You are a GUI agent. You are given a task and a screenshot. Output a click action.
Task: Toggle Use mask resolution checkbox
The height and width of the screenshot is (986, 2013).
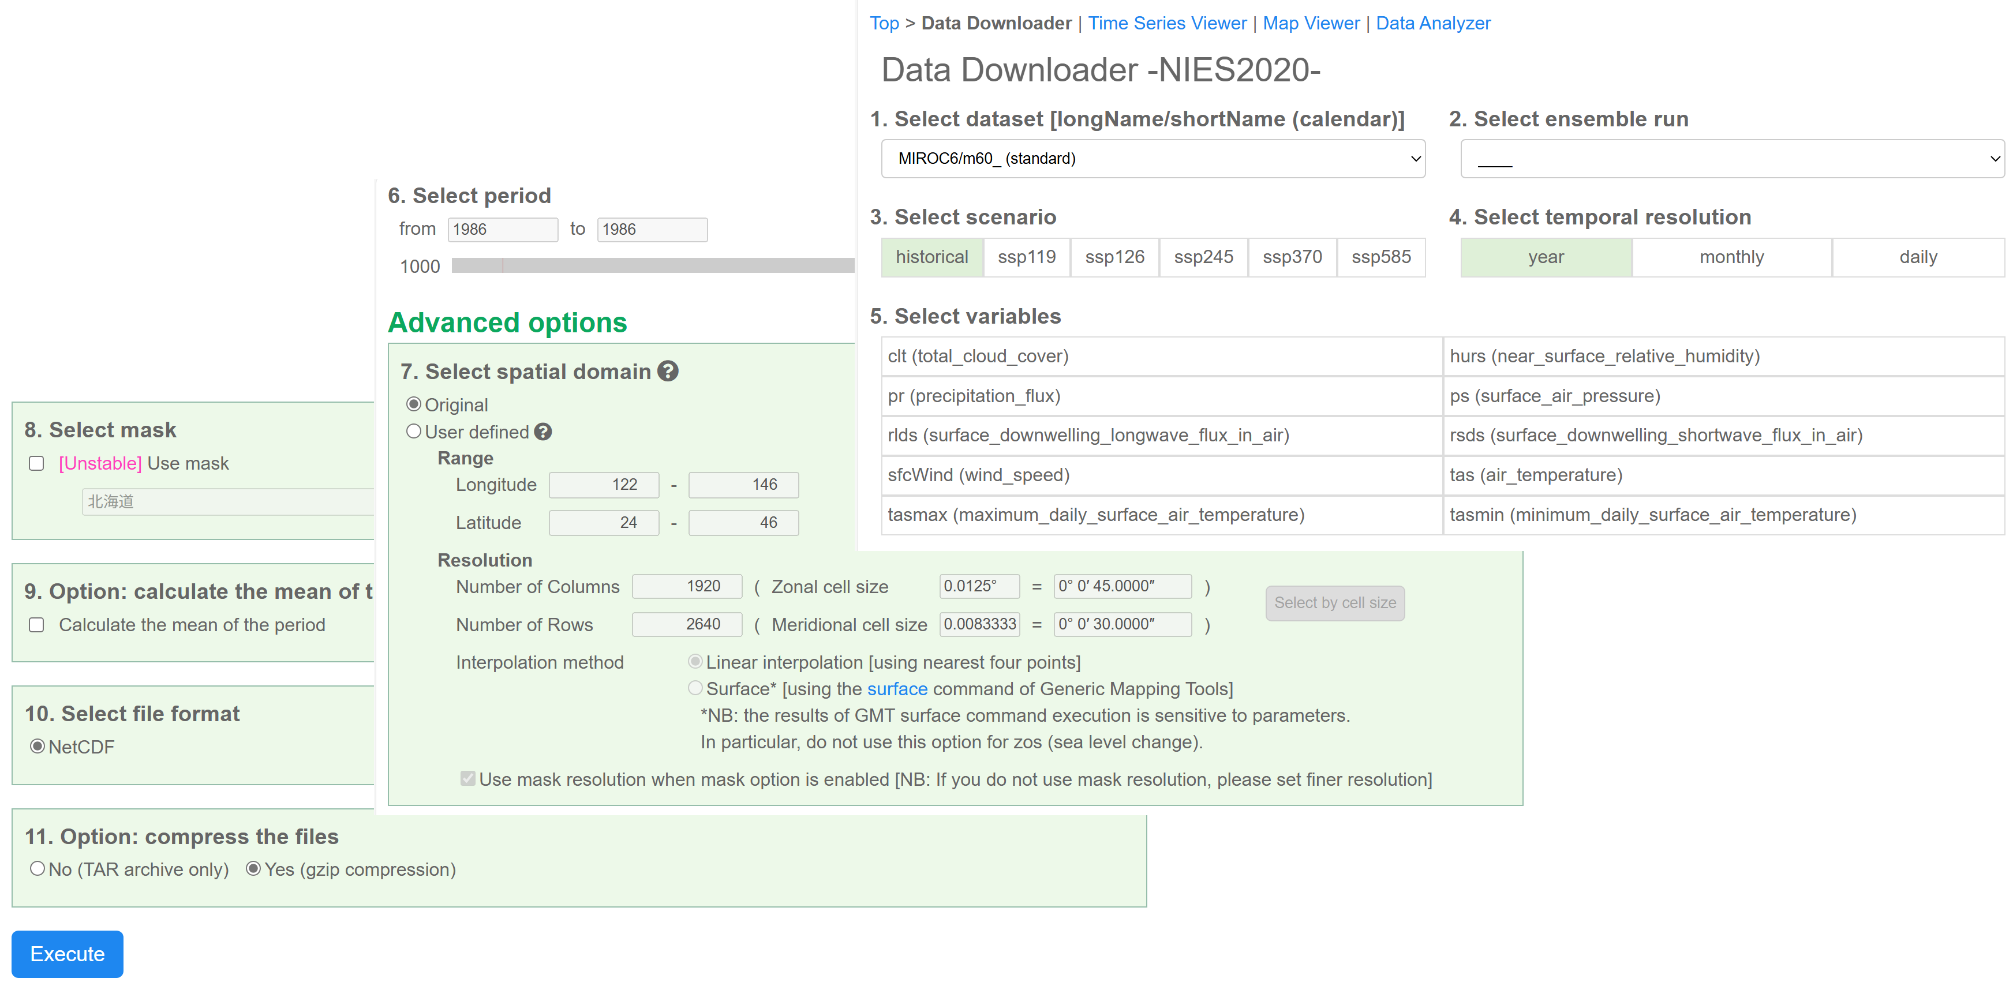pos(467,778)
